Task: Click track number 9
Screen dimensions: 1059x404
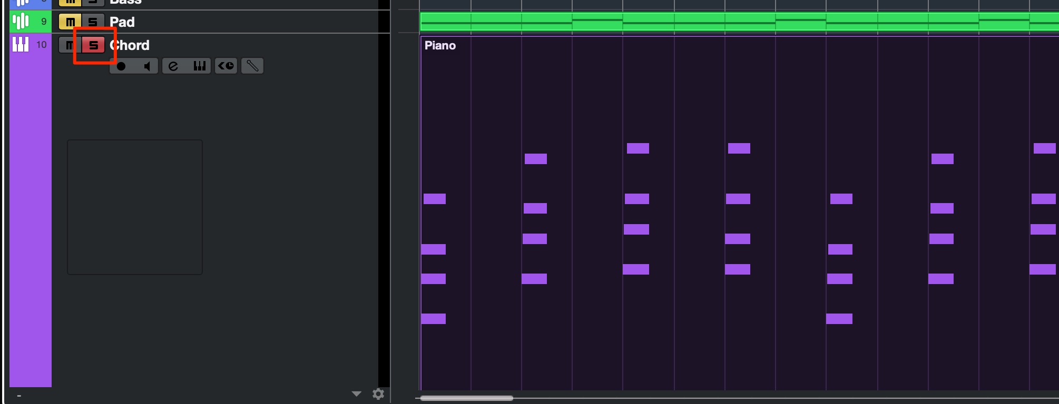Action: click(x=44, y=22)
